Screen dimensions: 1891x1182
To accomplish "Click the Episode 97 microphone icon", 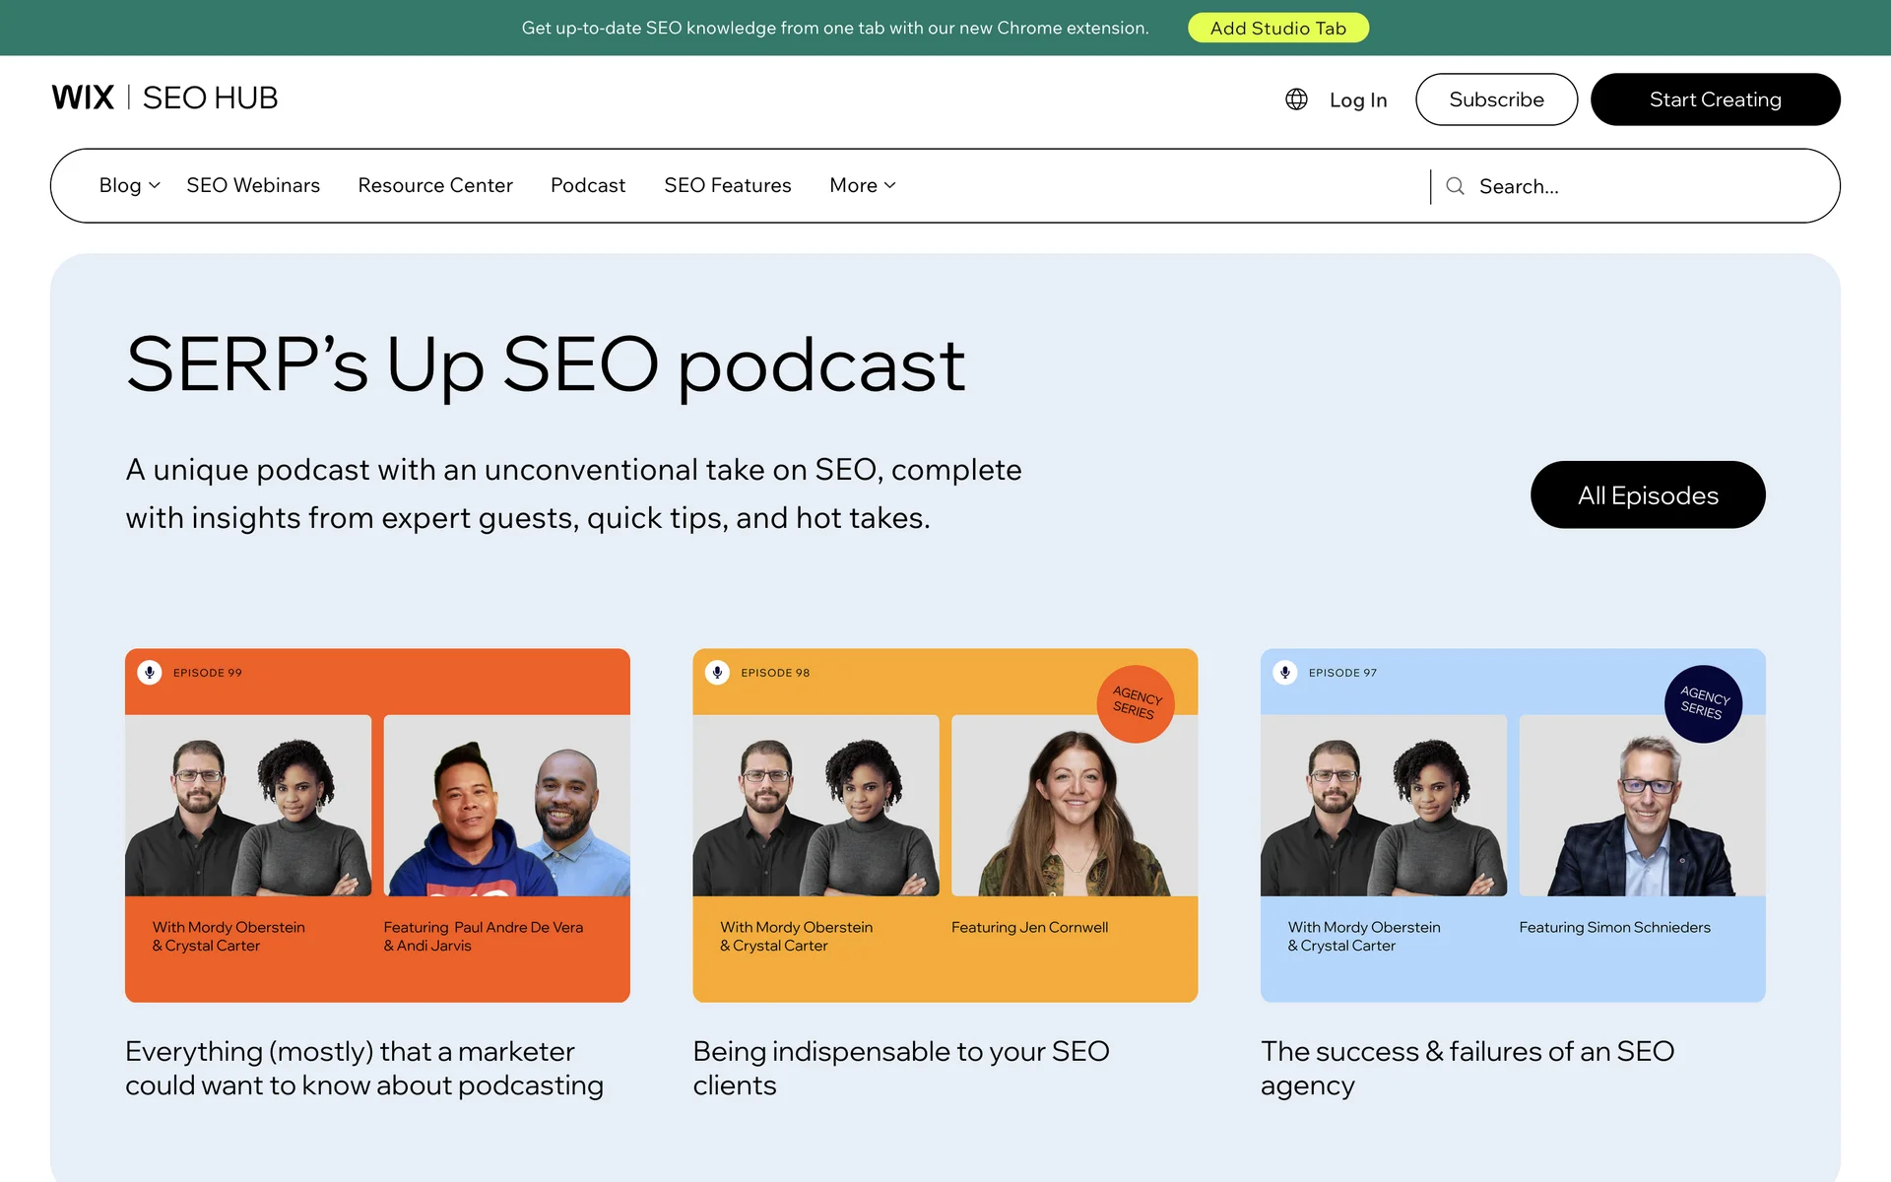I will pos(1284,673).
